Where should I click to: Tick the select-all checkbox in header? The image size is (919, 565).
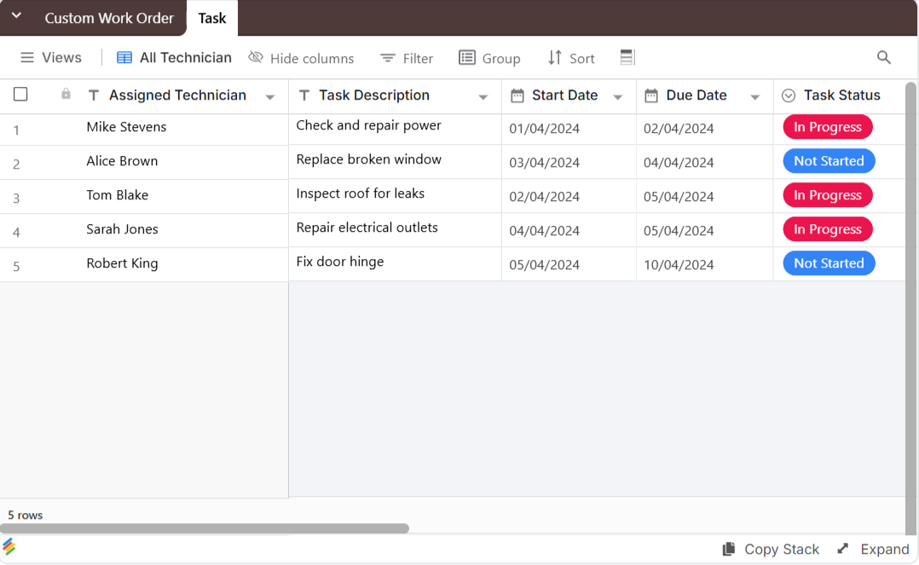point(20,94)
